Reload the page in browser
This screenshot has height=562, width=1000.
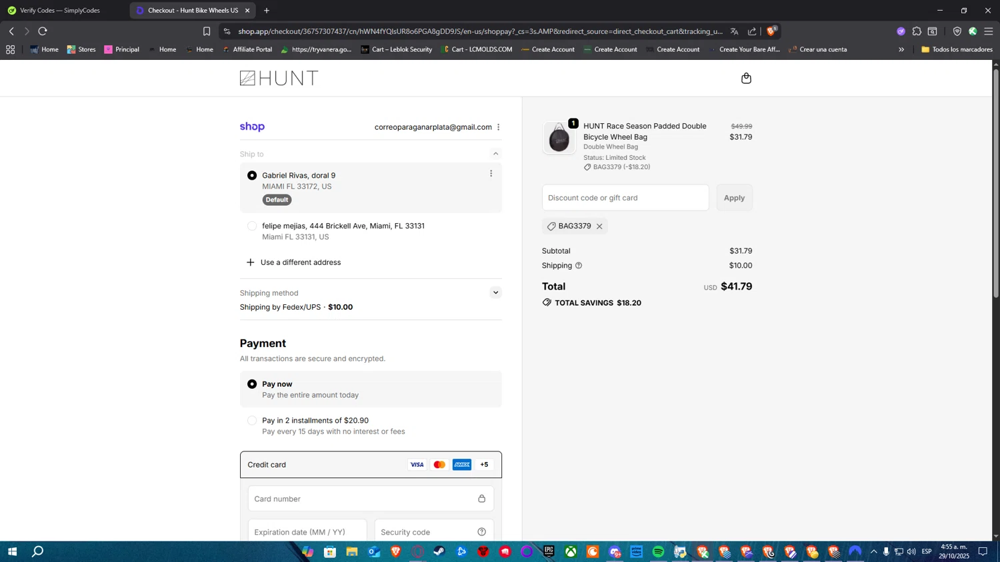coord(43,31)
